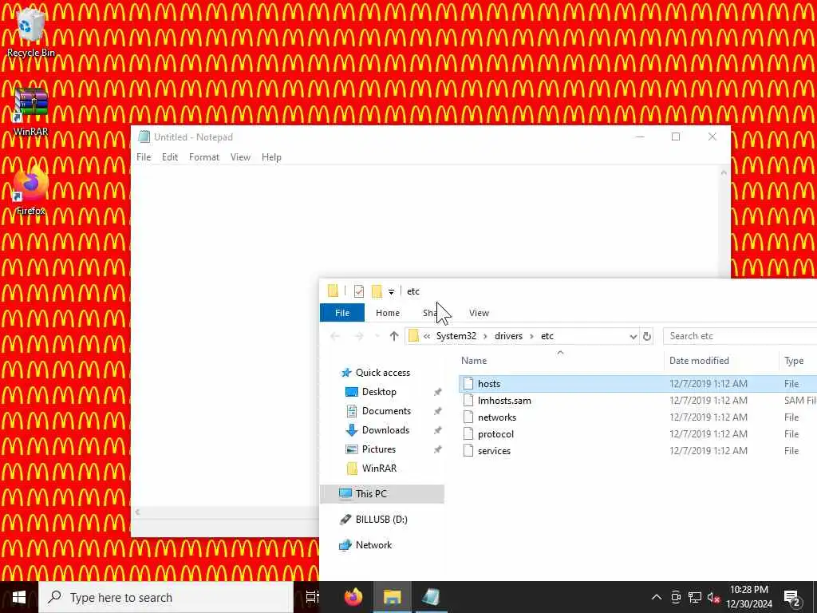
Task: Open Notepad View menu
Action: 240,157
